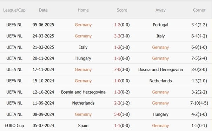Screen dimensions: 212x131
Task: Open Hungary home team on 20-11-2024
Action: (x=83, y=58)
